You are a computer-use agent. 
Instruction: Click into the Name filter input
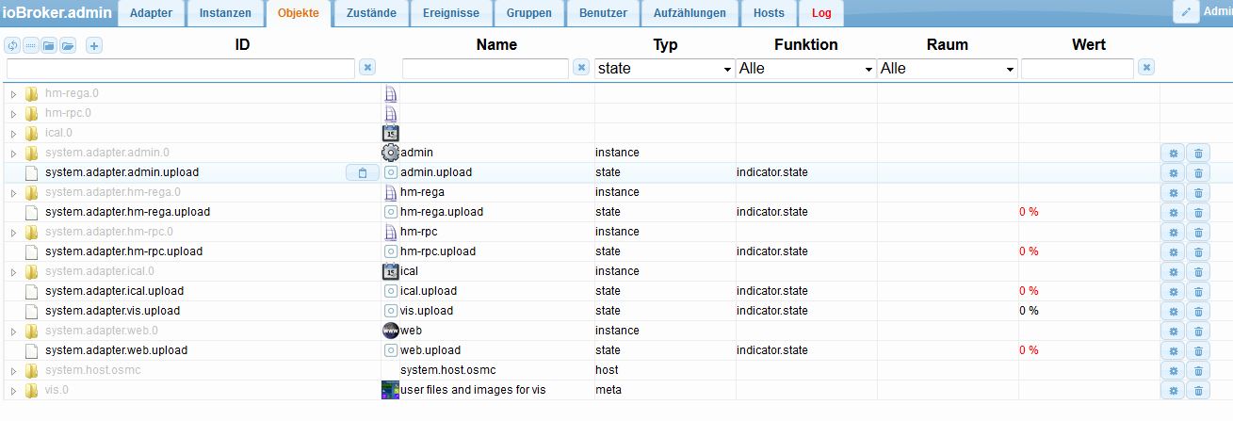pyautogui.click(x=486, y=69)
